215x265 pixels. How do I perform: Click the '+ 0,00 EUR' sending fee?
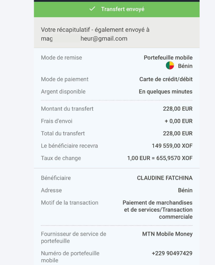pos(178,121)
